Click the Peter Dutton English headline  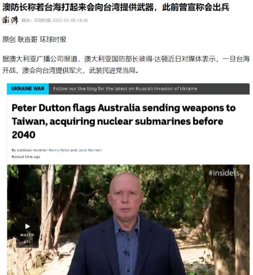124,121
